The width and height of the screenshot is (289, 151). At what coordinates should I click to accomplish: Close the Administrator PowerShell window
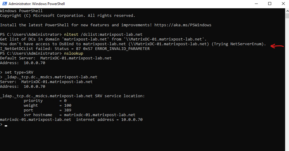(x=283, y=4)
